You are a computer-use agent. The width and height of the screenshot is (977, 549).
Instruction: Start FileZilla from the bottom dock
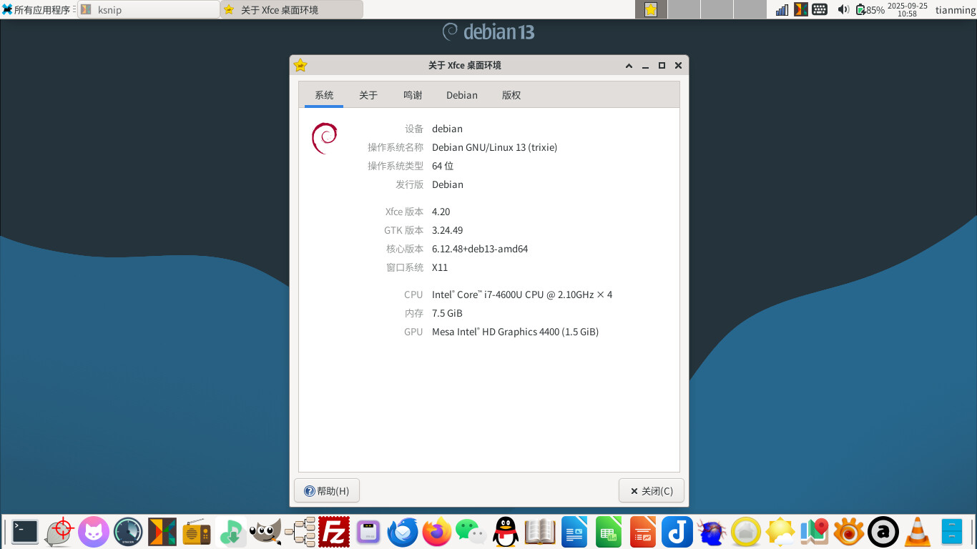pos(334,532)
